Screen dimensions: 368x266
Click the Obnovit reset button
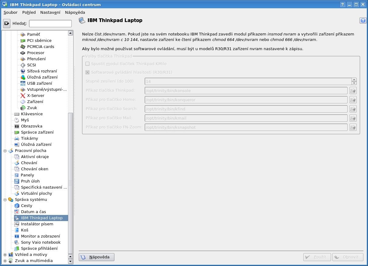pos(348,257)
